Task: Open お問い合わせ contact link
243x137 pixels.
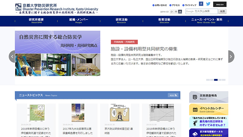Action: click(160, 5)
